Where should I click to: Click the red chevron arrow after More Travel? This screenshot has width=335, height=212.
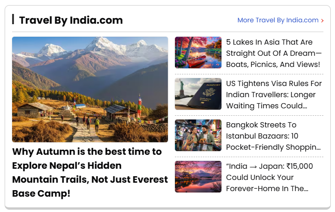coord(322,20)
